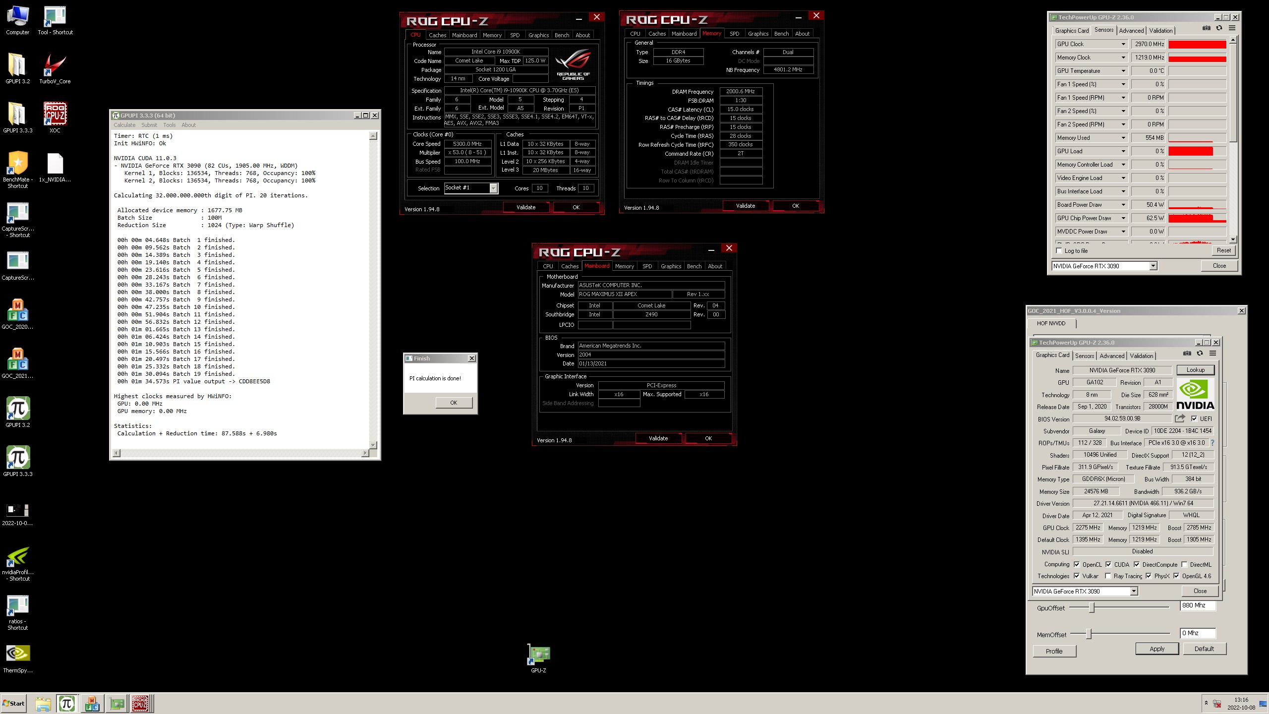Launch the GPUPI 3.3.3 pi application icon
This screenshot has height=714, width=1269.
coord(18,461)
